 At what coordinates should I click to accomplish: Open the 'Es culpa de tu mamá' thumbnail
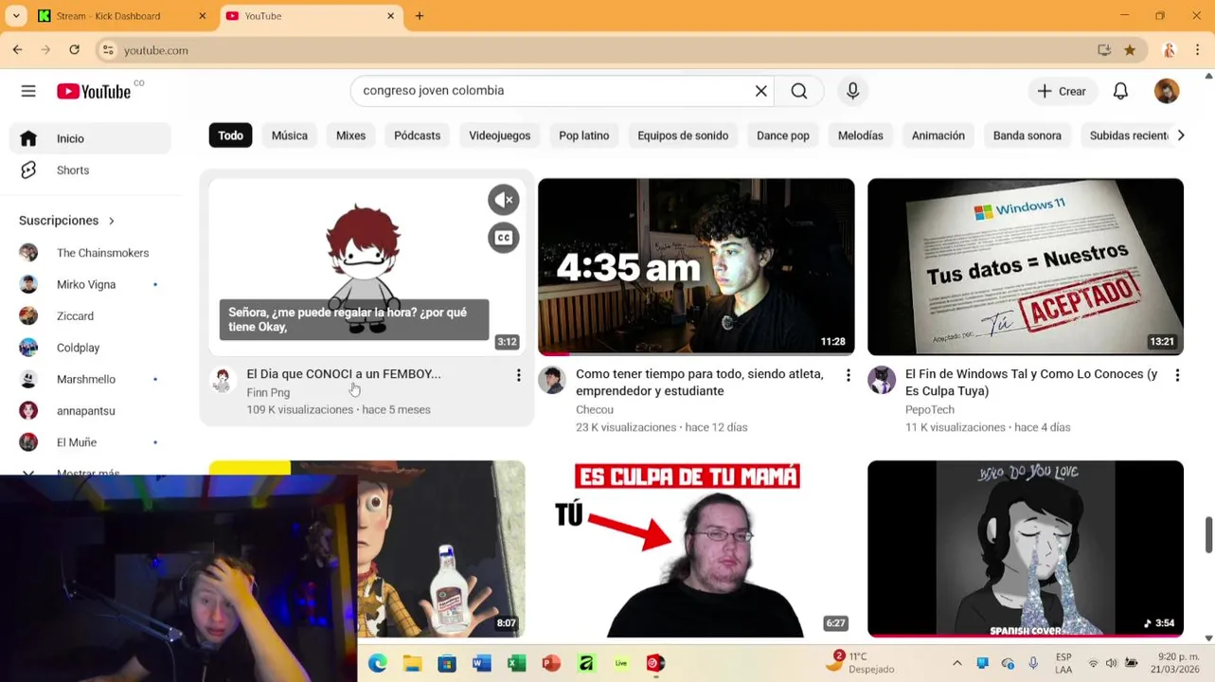(x=696, y=548)
